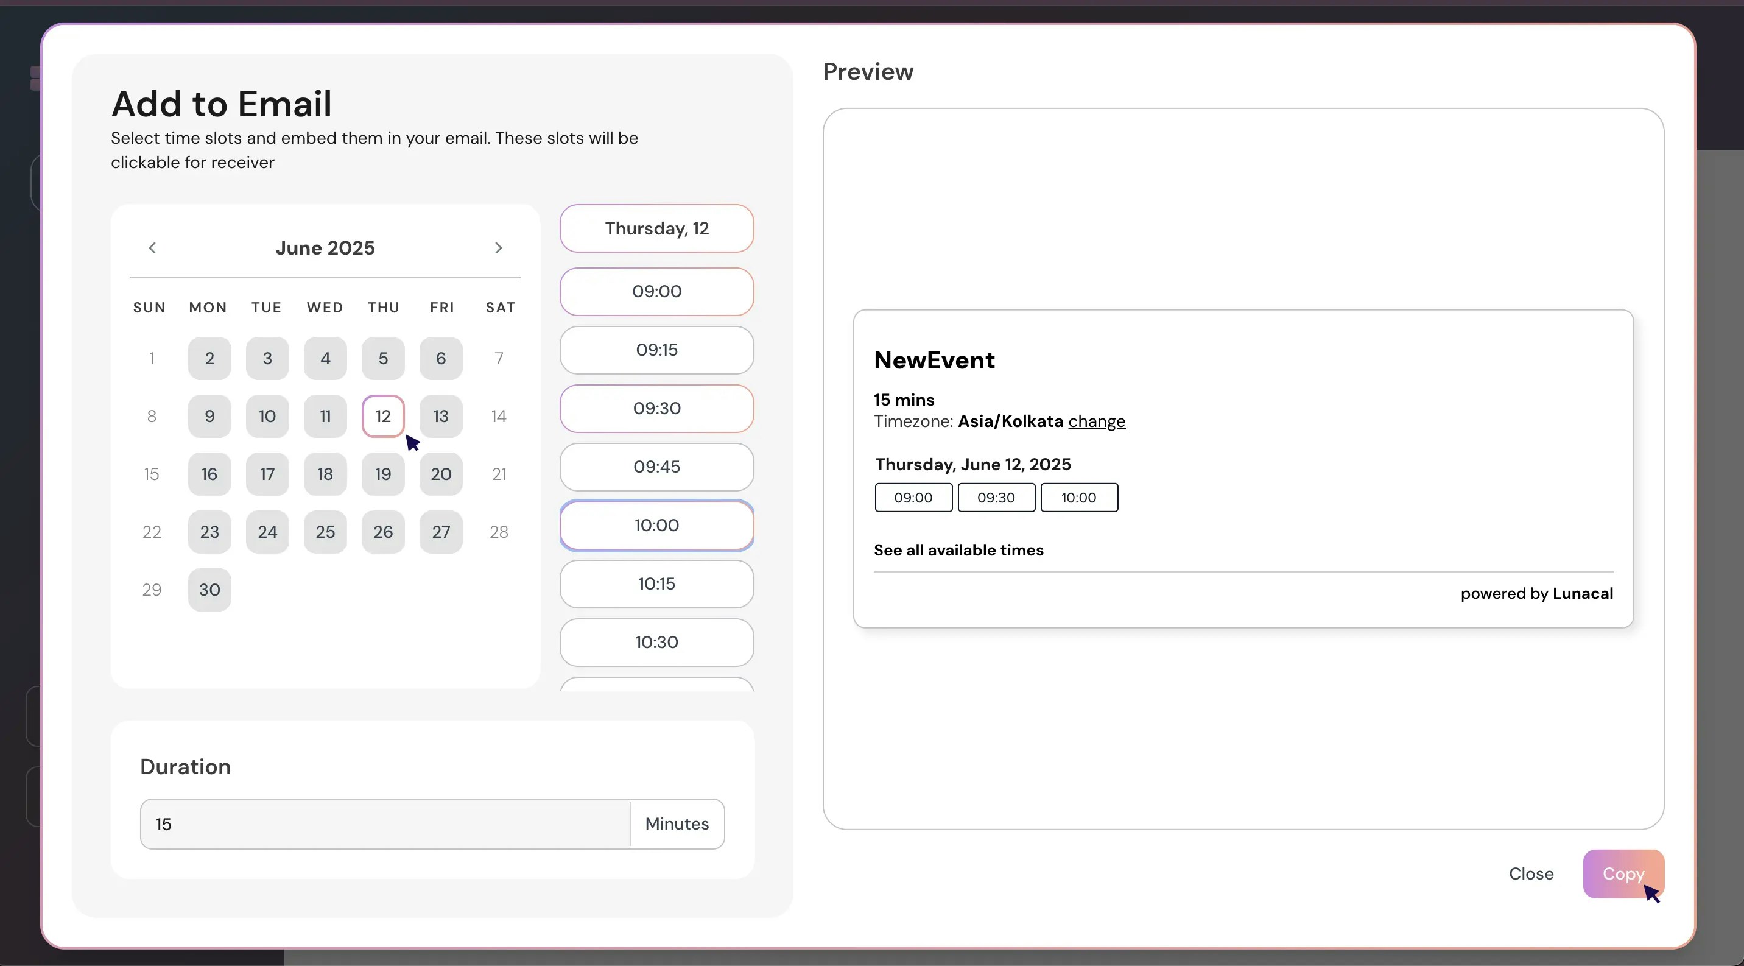Select the 10:15 time slot
The height and width of the screenshot is (966, 1744).
656,583
